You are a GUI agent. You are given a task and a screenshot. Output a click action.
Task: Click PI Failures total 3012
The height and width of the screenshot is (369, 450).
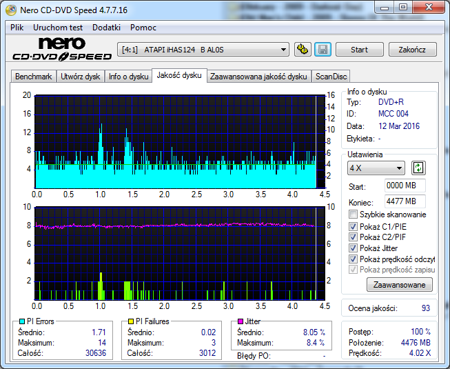pyautogui.click(x=207, y=353)
